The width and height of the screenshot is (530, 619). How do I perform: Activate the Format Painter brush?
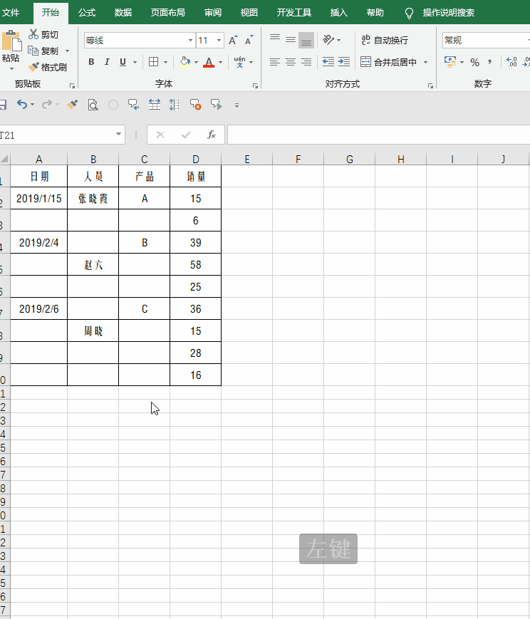pyautogui.click(x=33, y=67)
